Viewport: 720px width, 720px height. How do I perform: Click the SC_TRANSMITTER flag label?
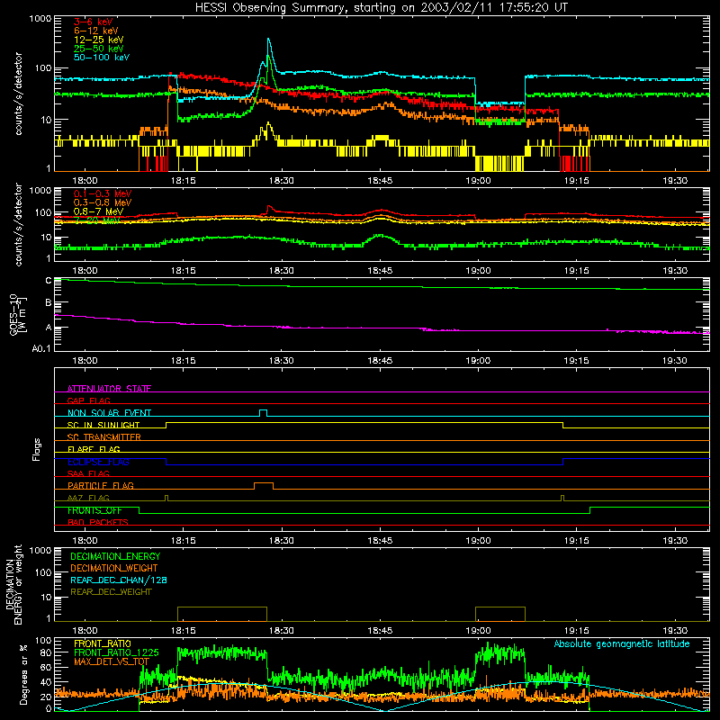[x=103, y=437]
